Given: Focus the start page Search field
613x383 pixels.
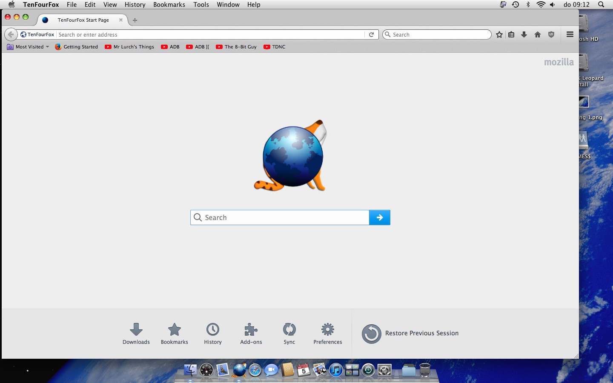Looking at the screenshot, I should pos(281,217).
